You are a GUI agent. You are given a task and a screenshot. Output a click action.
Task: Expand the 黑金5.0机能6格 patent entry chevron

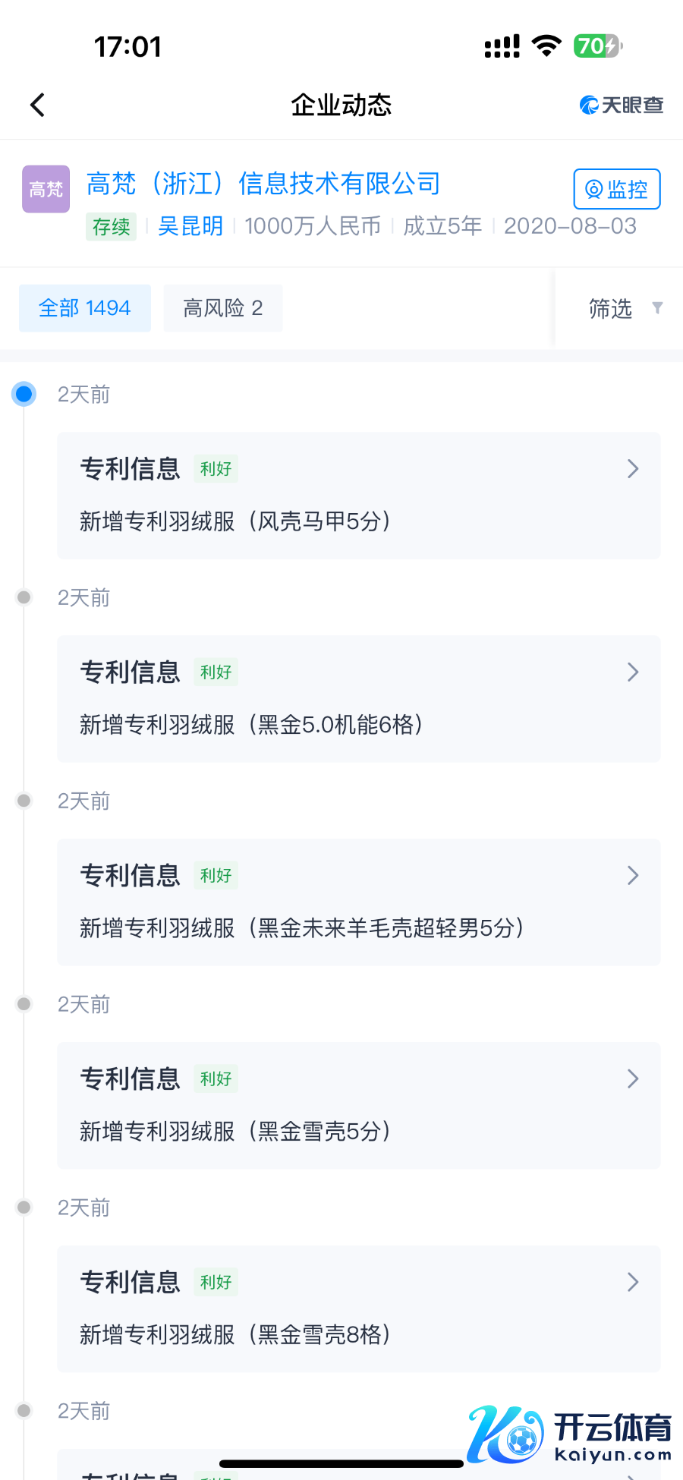point(633,672)
